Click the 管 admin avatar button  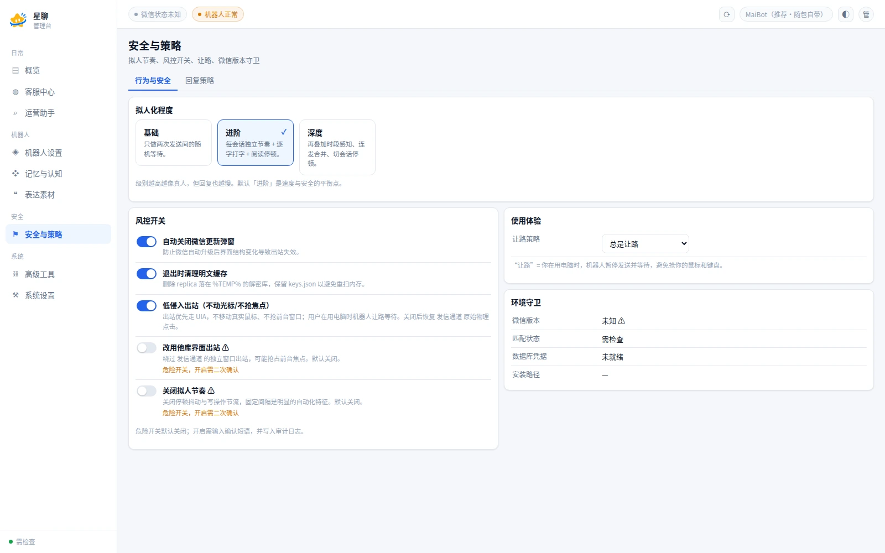(x=866, y=14)
